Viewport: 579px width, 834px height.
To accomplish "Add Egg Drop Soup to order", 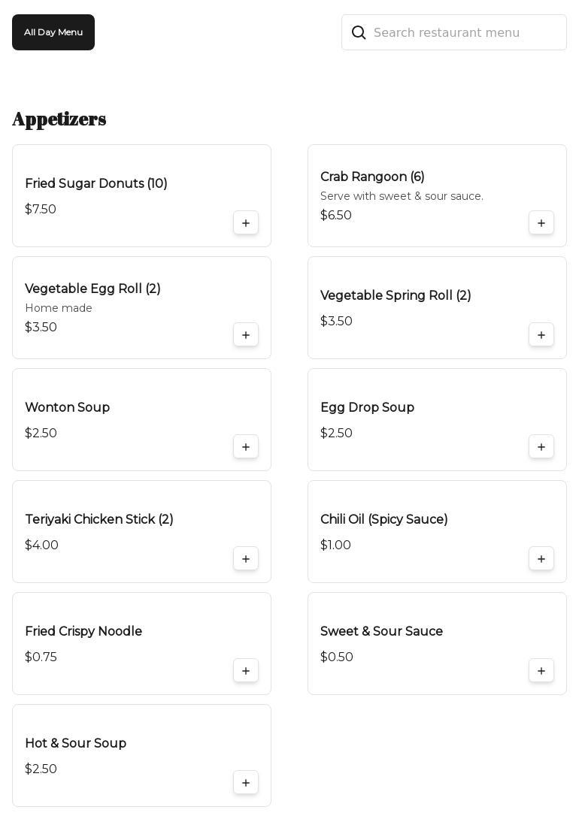I will [x=541, y=447].
